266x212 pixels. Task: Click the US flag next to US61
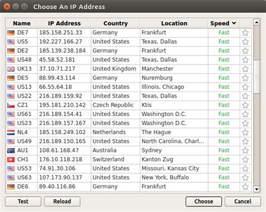[x=11, y=114]
